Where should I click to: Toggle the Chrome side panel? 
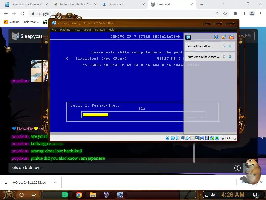pos(244,14)
